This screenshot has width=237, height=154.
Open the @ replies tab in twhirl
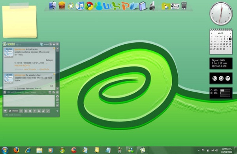click(21, 111)
